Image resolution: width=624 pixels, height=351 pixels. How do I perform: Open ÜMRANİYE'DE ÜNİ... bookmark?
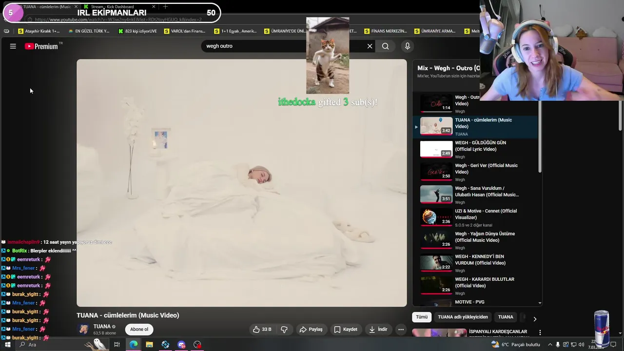coord(285,31)
